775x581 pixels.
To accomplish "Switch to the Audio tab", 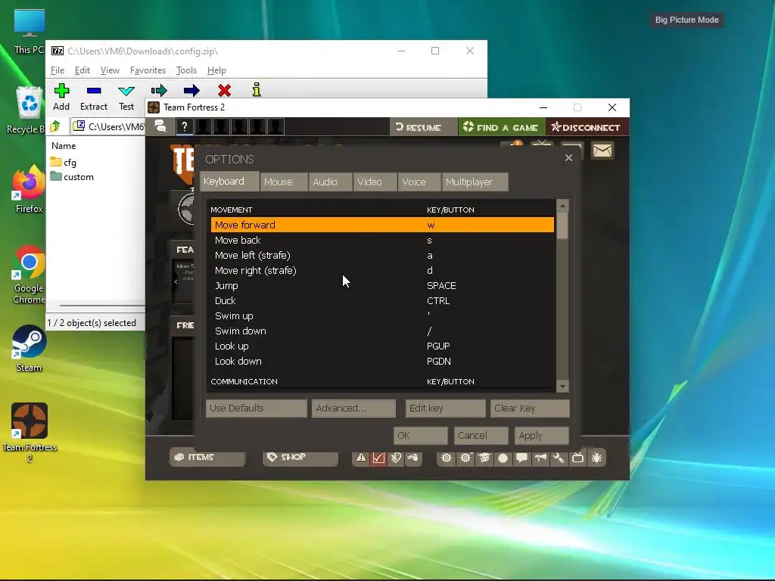I will pos(330,182).
